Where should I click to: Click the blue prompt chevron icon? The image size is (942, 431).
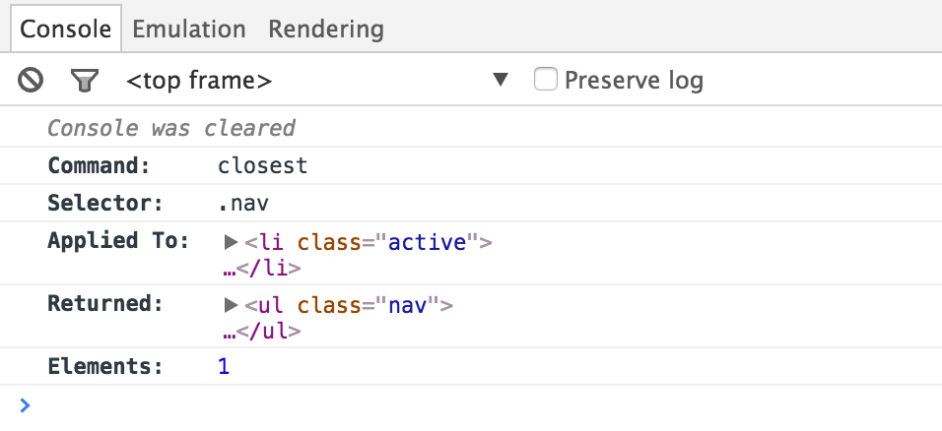pos(25,404)
